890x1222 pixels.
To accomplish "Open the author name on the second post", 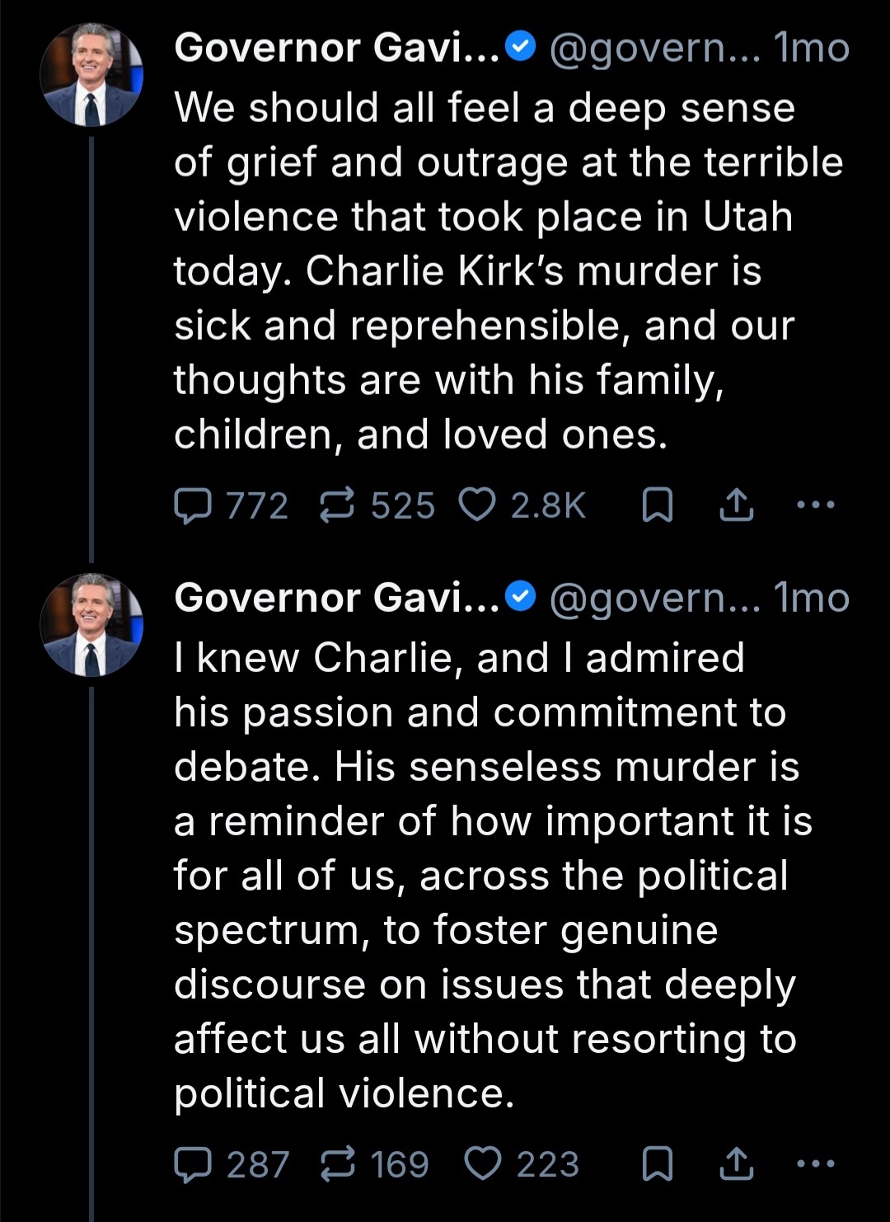I will pos(336,598).
